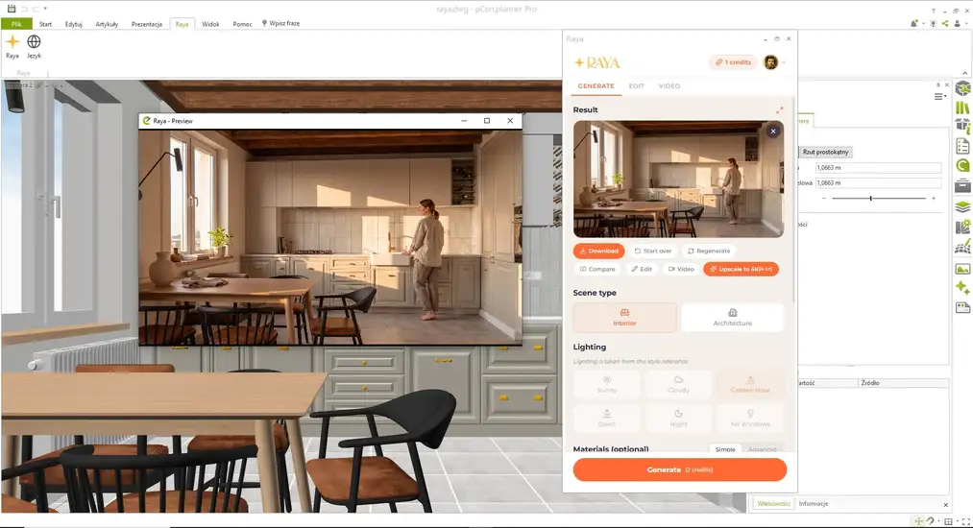Switch to the Widok ribbon tab
This screenshot has height=528, width=973.
(210, 24)
